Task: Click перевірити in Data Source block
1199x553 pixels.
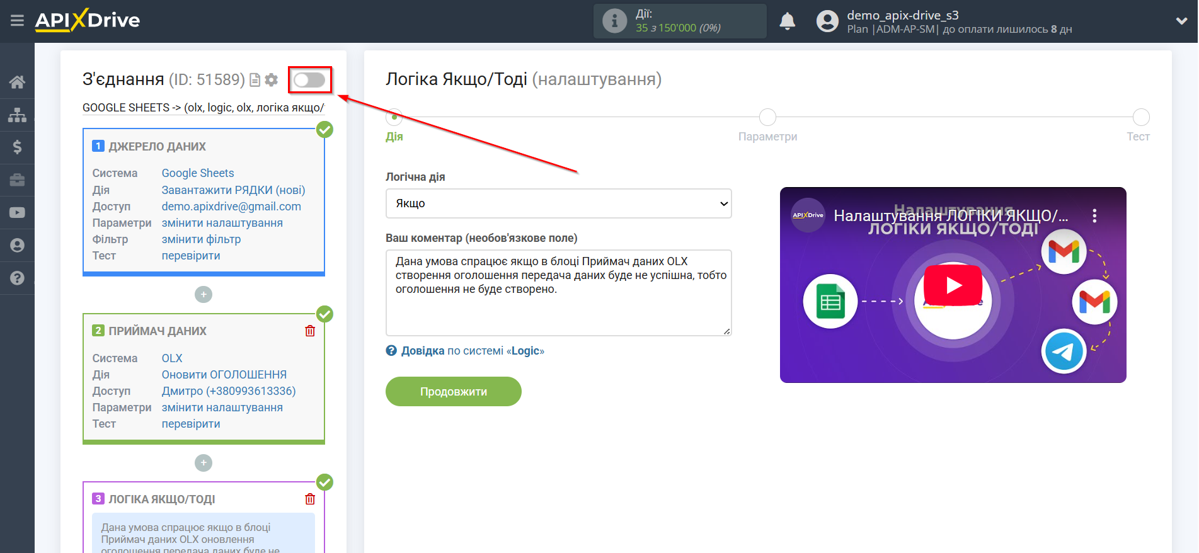Action: pos(191,255)
